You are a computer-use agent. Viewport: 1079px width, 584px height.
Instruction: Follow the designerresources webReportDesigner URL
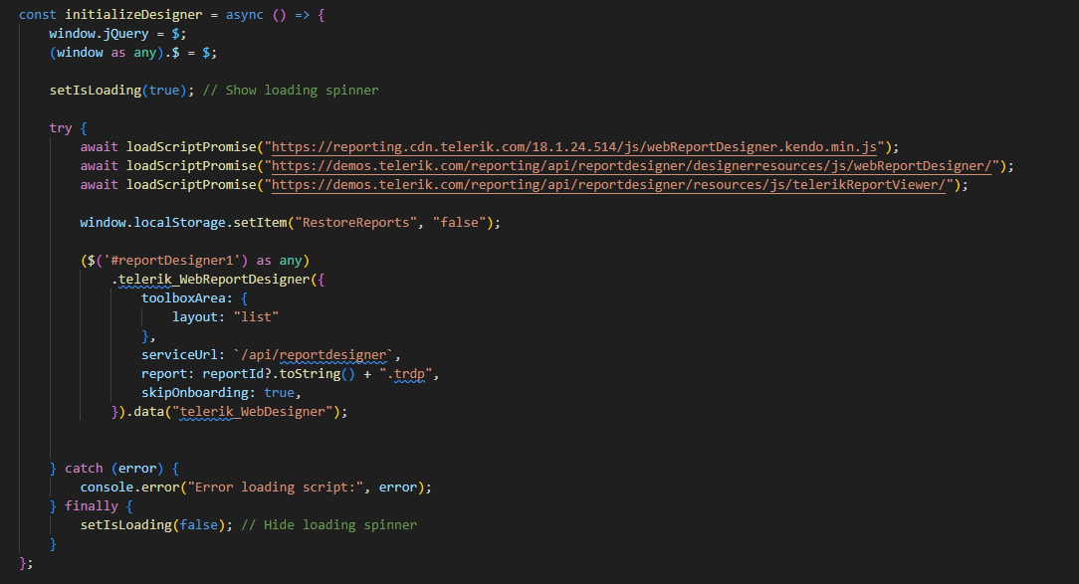[x=635, y=165]
